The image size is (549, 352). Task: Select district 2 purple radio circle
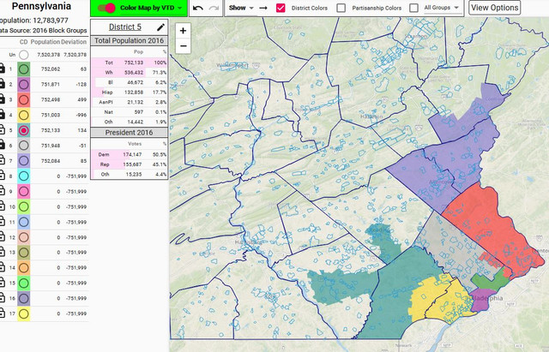click(x=24, y=84)
